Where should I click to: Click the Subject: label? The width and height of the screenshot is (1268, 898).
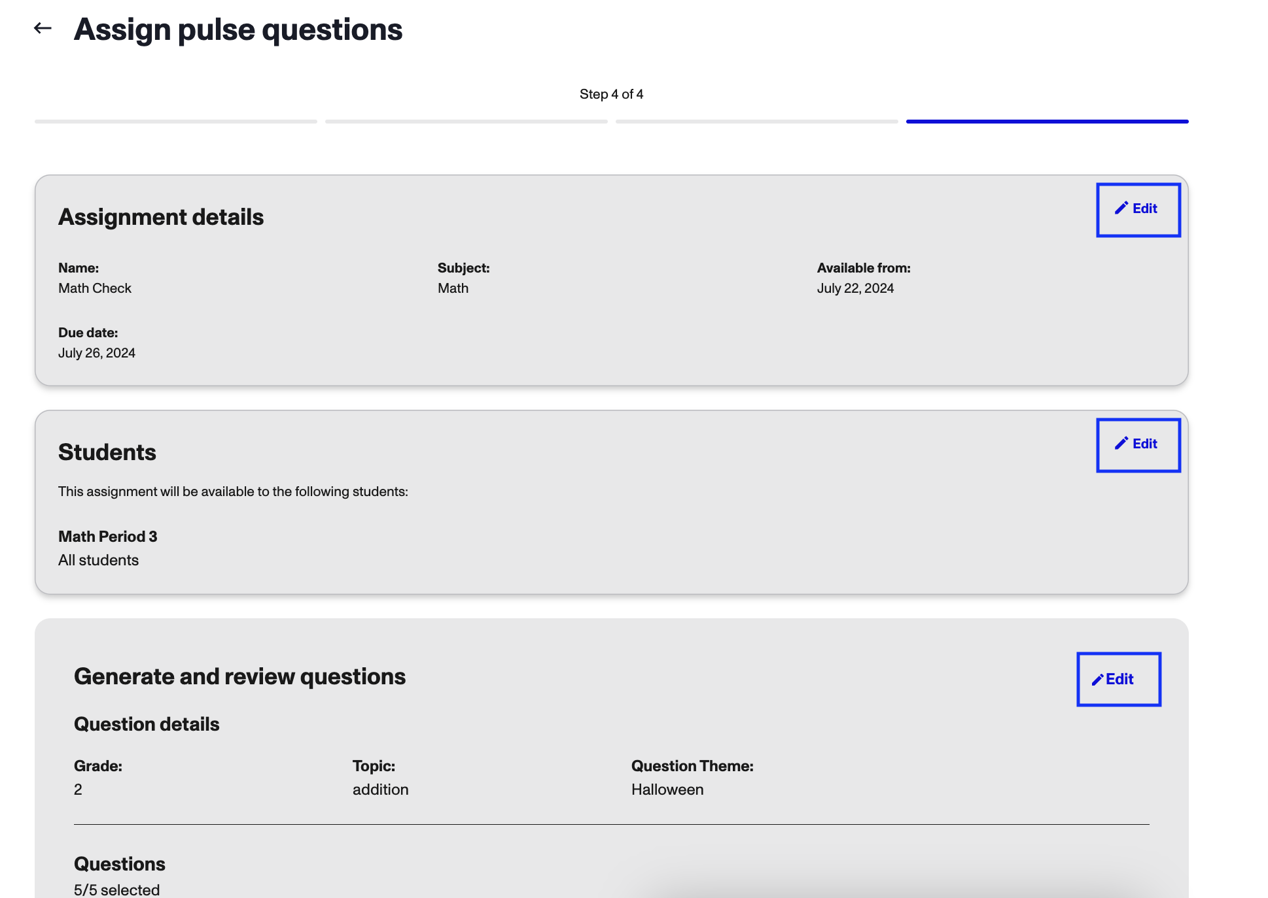463,268
